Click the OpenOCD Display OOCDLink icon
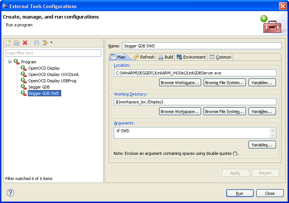This screenshot has width=289, height=203. tap(24, 74)
